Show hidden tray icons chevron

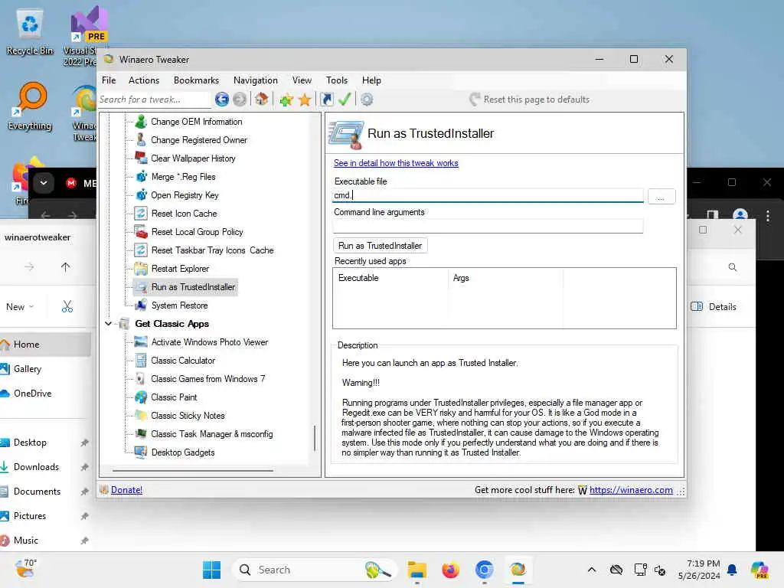[592, 570]
